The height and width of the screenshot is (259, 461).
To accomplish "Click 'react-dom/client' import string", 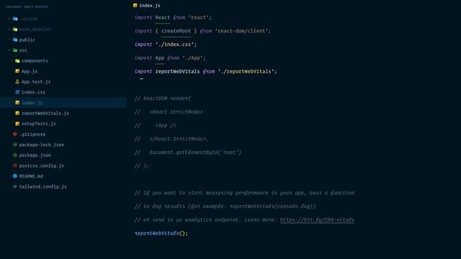I will tap(241, 31).
